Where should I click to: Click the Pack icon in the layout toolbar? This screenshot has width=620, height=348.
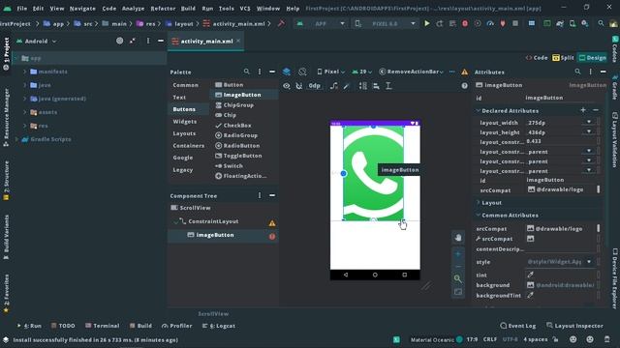click(x=362, y=86)
